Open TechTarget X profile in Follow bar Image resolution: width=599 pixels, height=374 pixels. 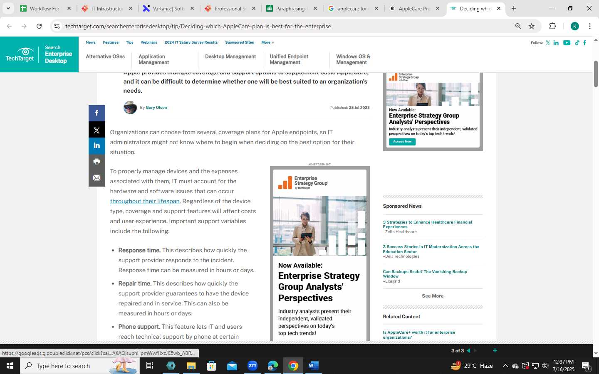coord(548,43)
